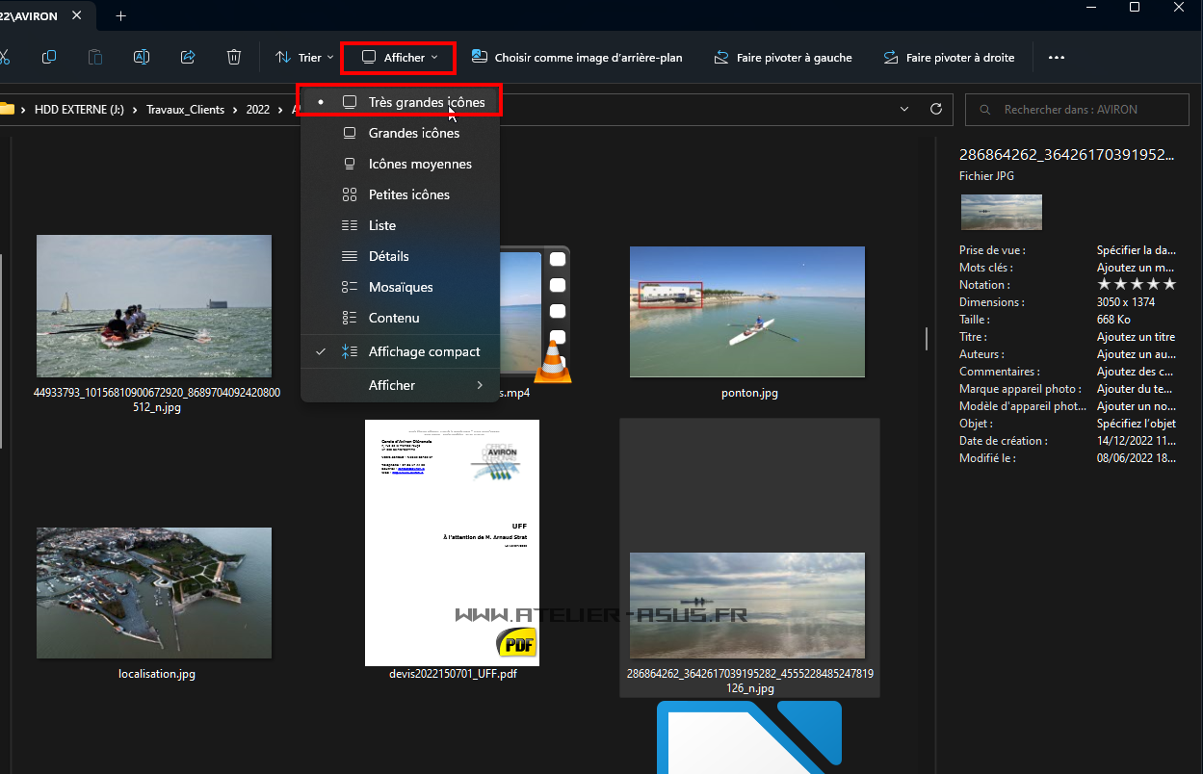Screen dimensions: 1203x774
Task: Delete file using trash icon
Action: pyautogui.click(x=234, y=58)
